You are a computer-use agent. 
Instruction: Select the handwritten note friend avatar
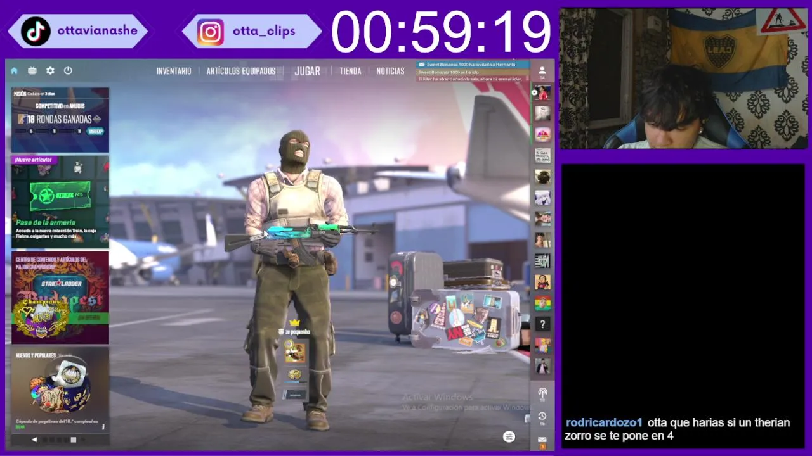[542, 156]
